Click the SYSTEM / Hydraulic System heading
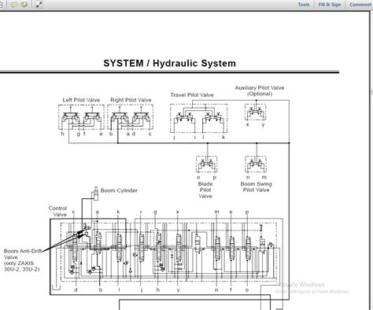Screen dimensions: 373x310 pos(169,63)
